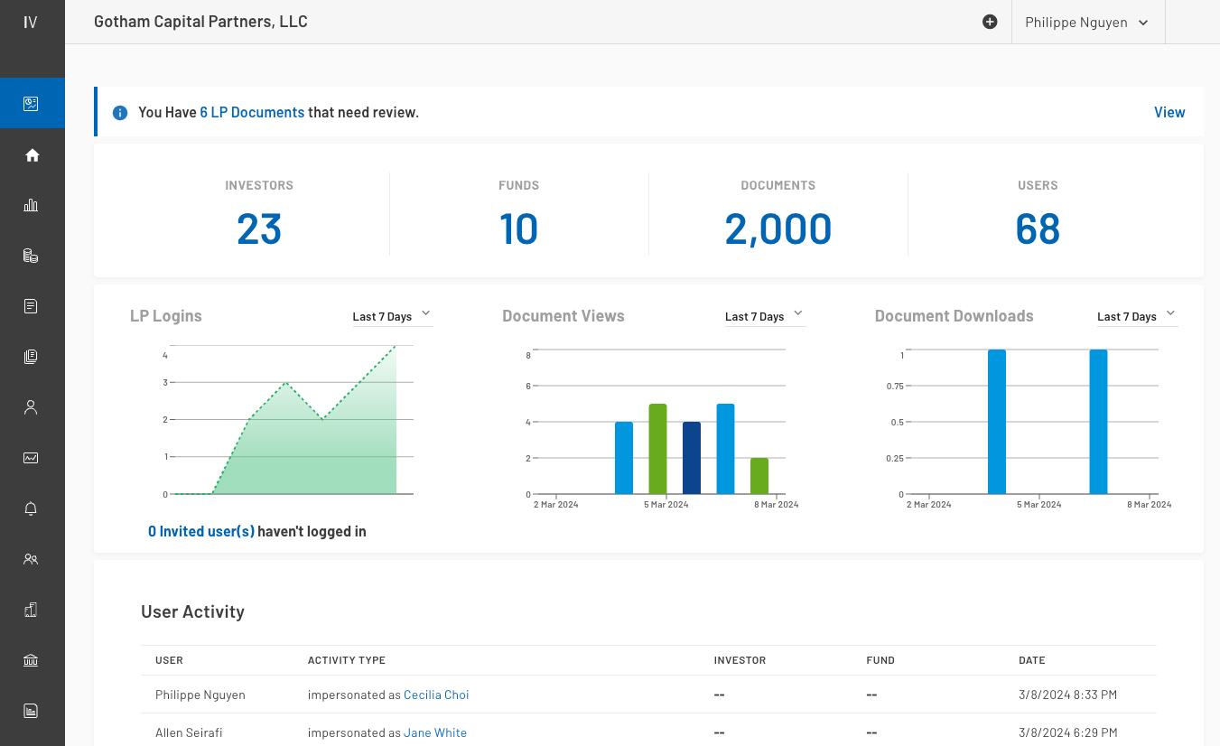Click the '6 LP Documents' link
The width and height of the screenshot is (1220, 746).
[x=252, y=112]
